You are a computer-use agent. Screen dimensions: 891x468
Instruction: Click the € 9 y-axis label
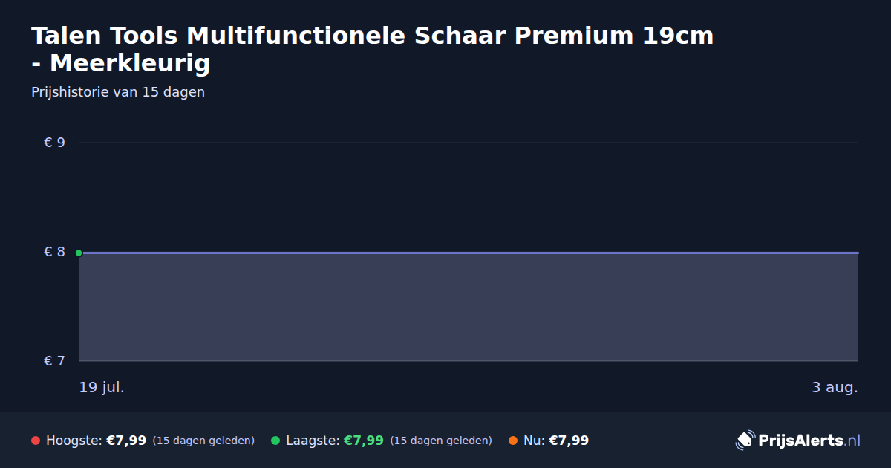click(x=54, y=143)
